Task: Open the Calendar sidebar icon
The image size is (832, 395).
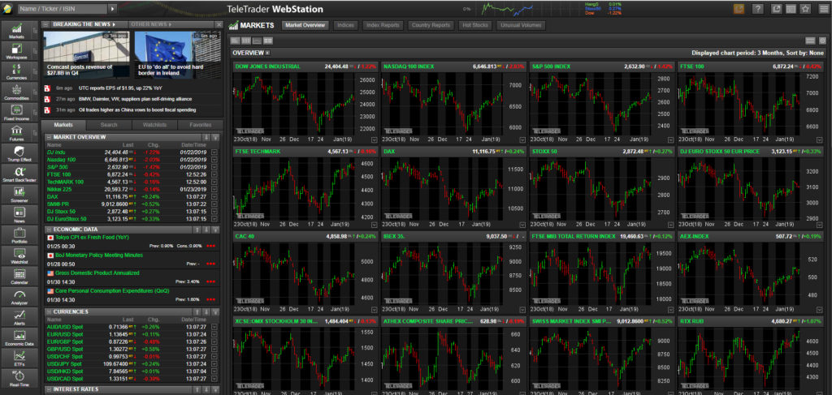Action: pos(18,276)
